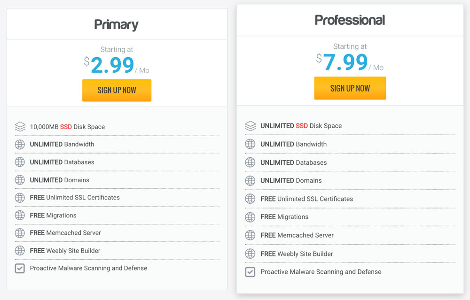Click the $7.99 price in Professional plan
The width and height of the screenshot is (470, 300).
tap(342, 62)
